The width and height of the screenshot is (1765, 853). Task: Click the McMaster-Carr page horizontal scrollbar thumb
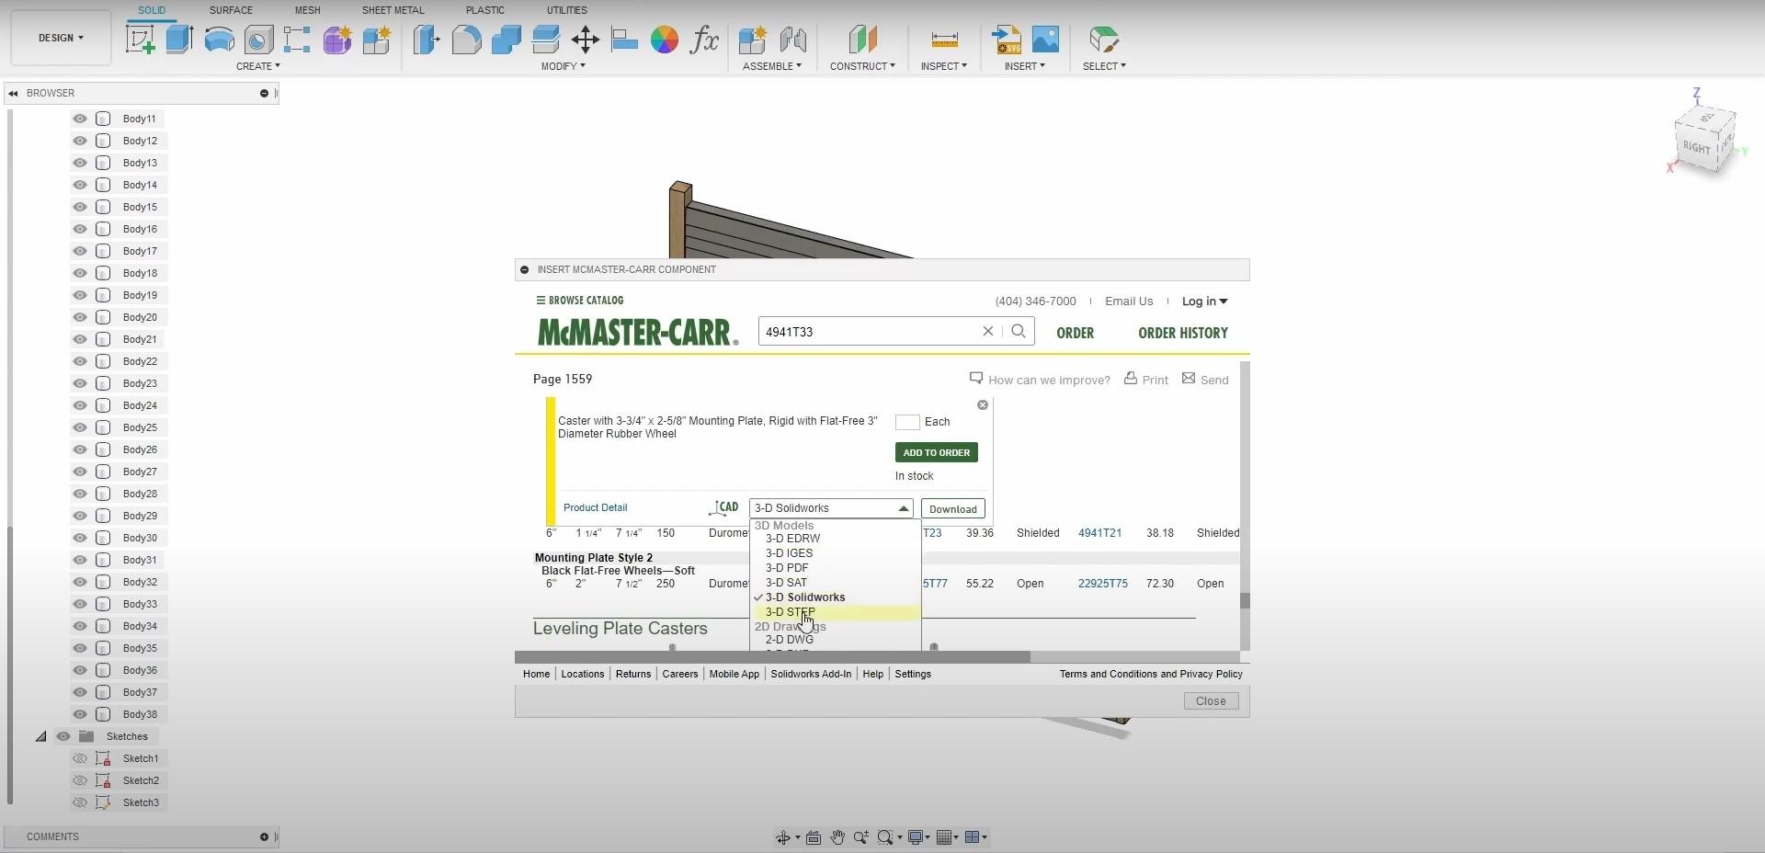(x=772, y=657)
